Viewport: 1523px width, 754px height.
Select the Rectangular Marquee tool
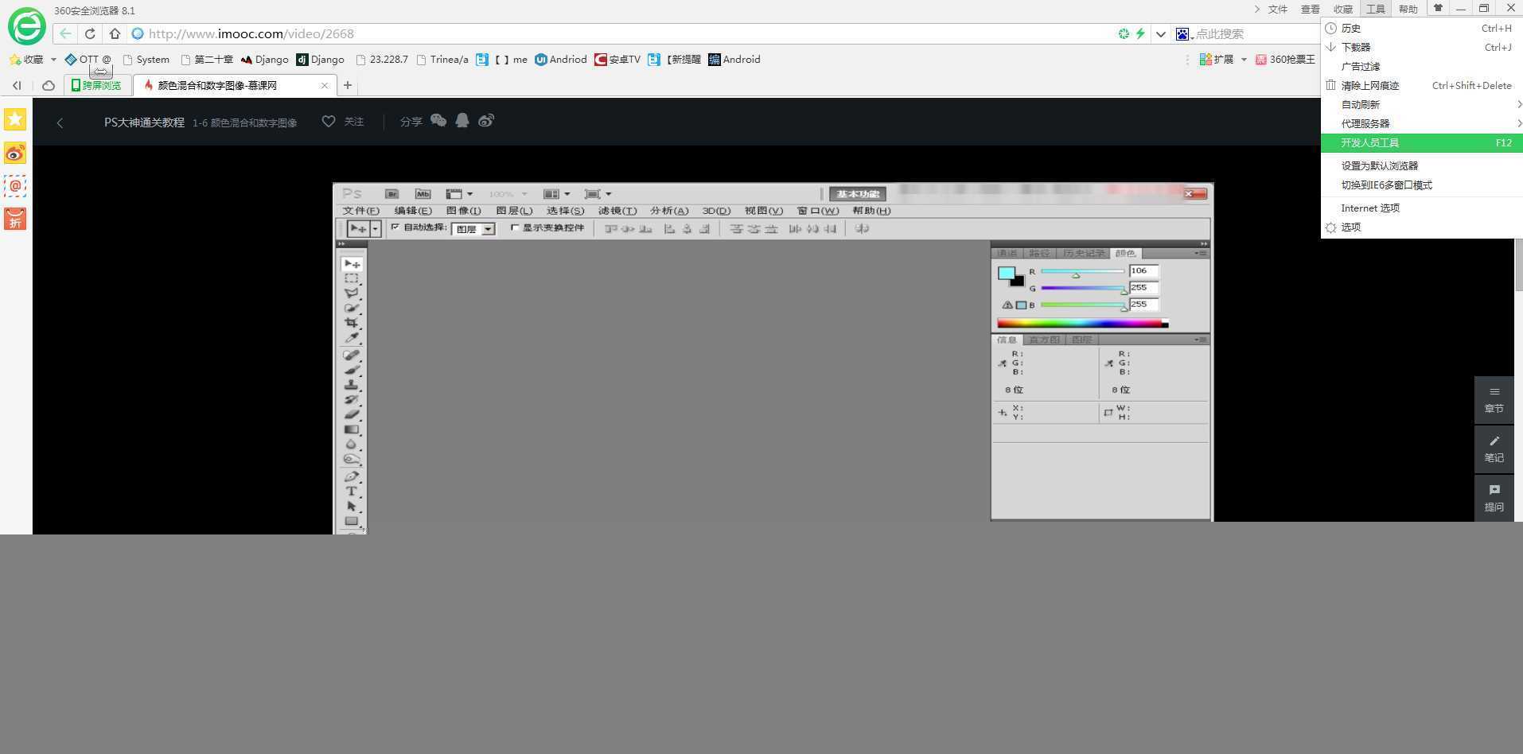point(352,279)
